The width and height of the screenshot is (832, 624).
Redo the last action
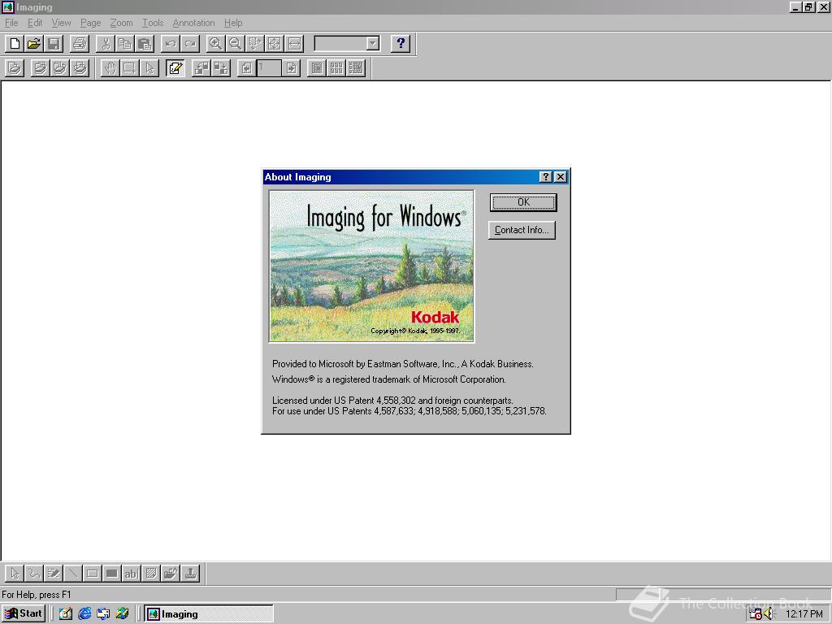[x=190, y=44]
